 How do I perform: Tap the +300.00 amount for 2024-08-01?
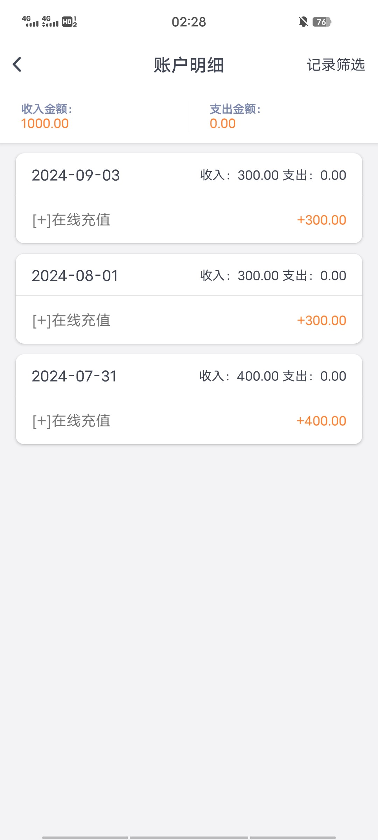(321, 320)
